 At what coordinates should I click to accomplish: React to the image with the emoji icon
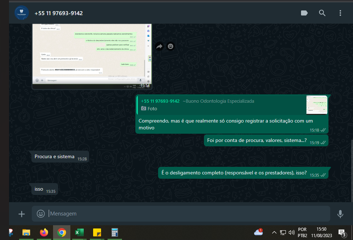[171, 46]
